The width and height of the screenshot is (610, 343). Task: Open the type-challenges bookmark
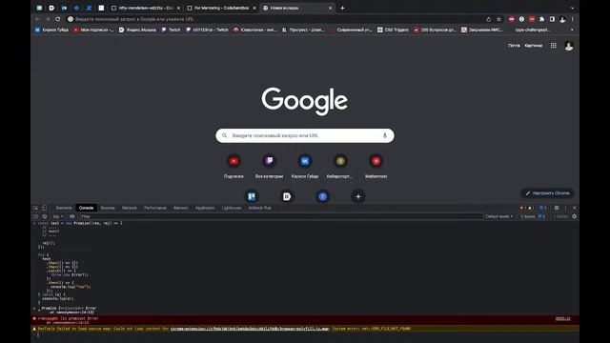[x=532, y=30]
